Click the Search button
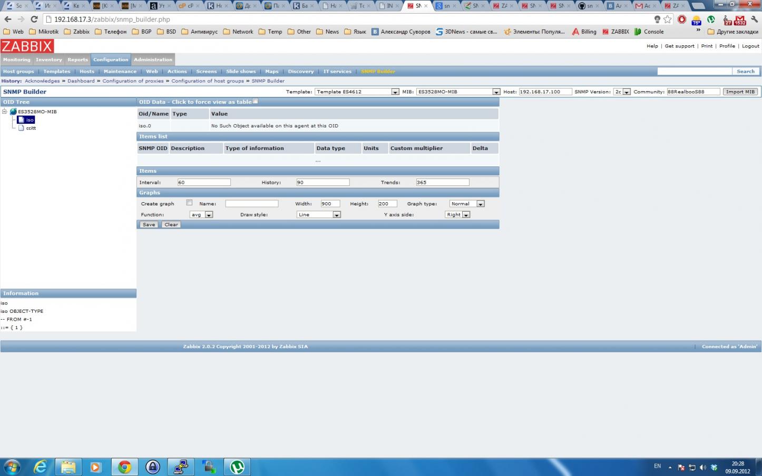The width and height of the screenshot is (762, 476). [746, 71]
